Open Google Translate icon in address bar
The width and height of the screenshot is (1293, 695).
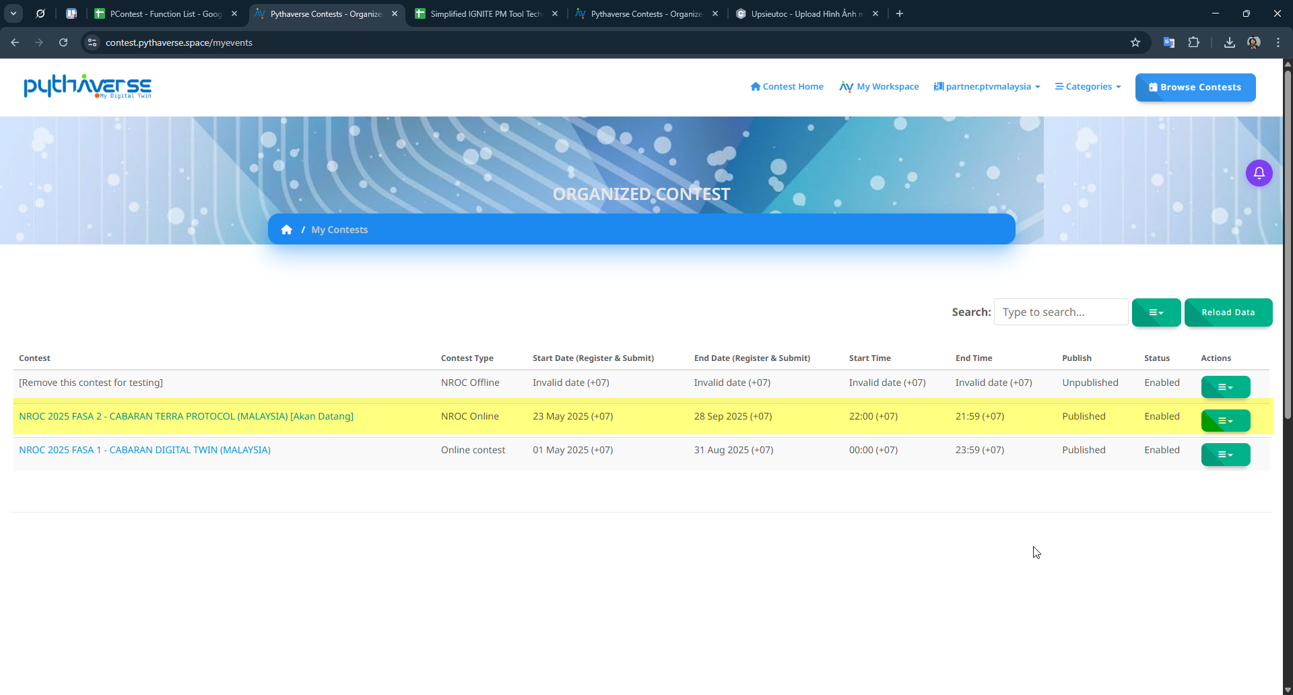[1169, 42]
